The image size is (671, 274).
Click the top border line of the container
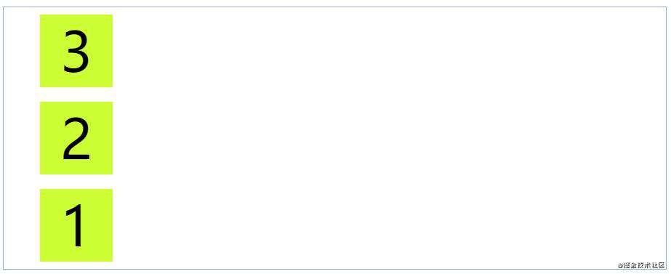point(335,7)
